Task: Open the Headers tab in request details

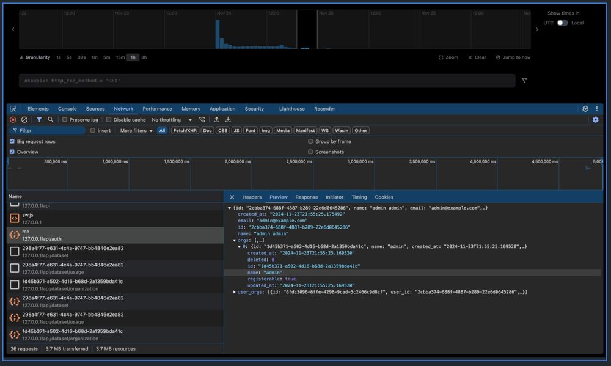Action: (252, 197)
